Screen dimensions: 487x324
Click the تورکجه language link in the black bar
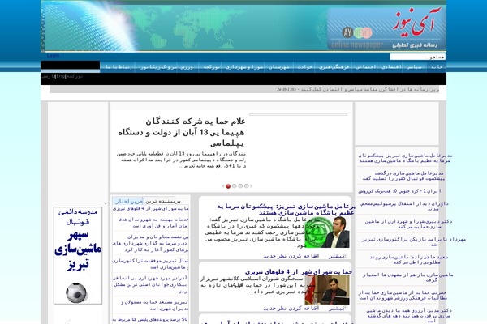click(x=75, y=76)
